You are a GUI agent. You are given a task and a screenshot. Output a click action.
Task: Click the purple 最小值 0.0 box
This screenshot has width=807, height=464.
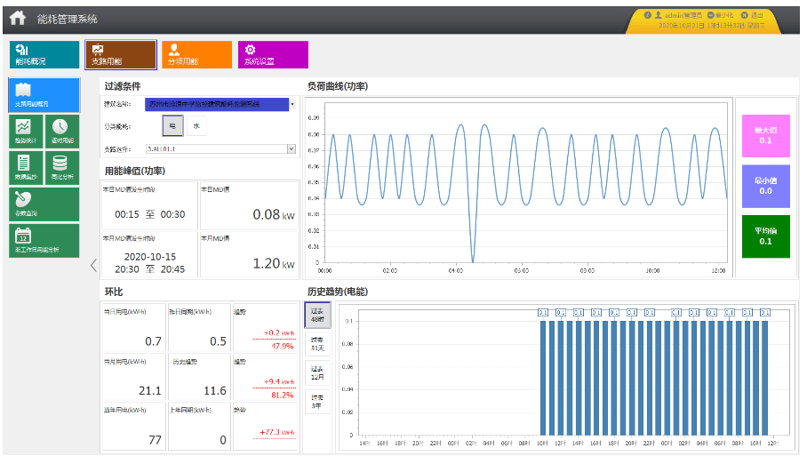pyautogui.click(x=765, y=186)
